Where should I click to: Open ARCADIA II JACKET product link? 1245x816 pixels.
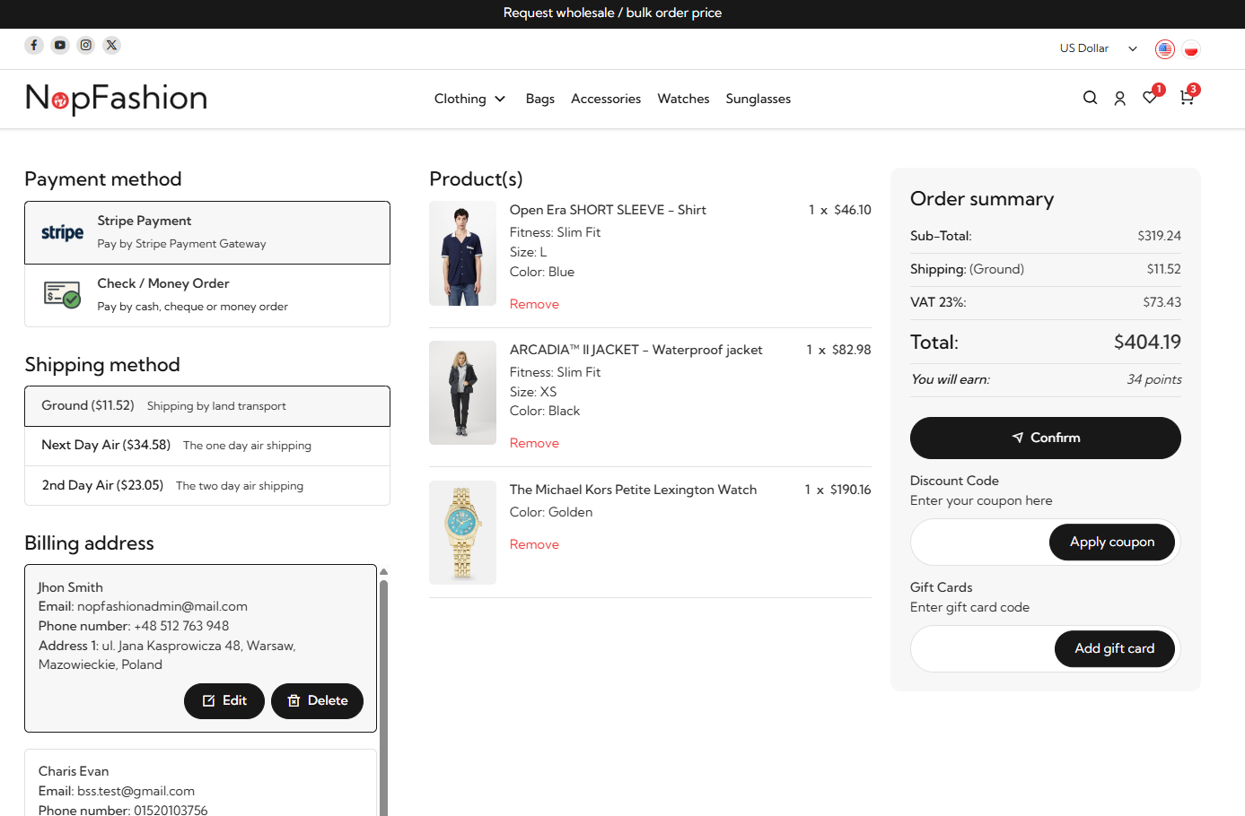636,350
